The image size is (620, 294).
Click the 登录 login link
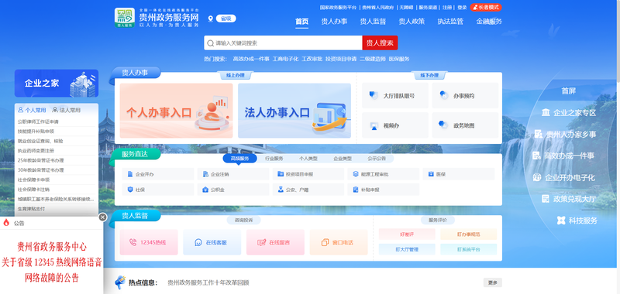462,8
